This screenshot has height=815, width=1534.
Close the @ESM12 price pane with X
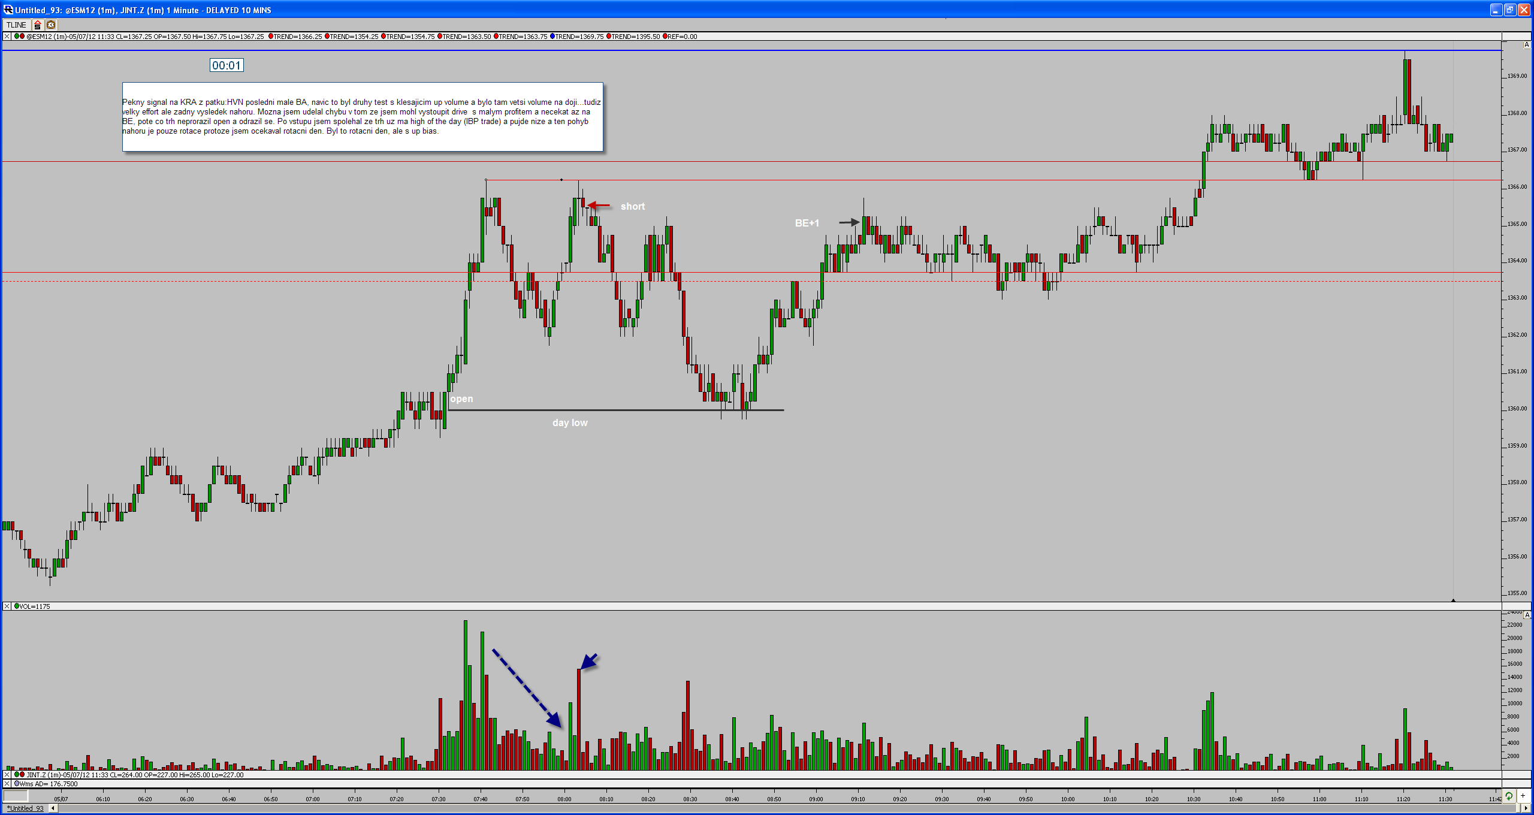click(7, 37)
